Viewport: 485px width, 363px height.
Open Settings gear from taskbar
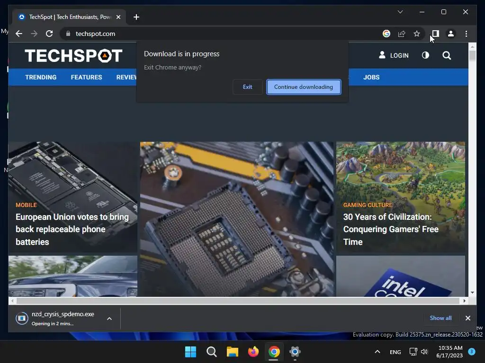[295, 352]
